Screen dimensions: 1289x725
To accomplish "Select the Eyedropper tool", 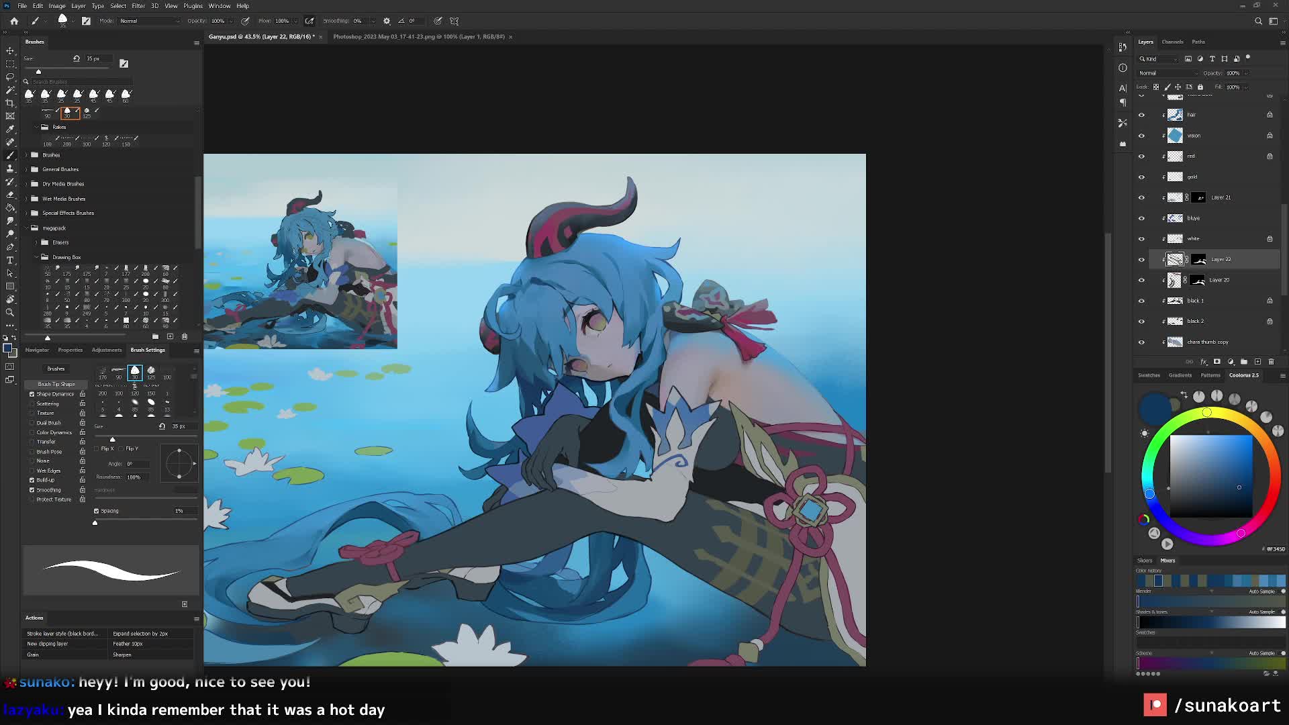I will (10, 129).
